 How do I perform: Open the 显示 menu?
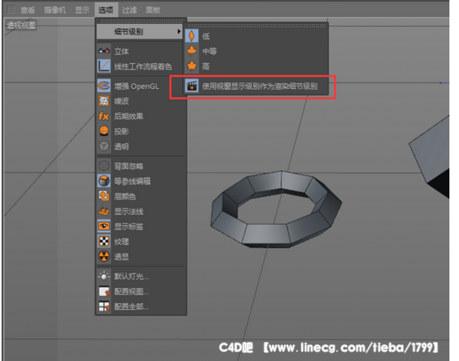pos(82,10)
